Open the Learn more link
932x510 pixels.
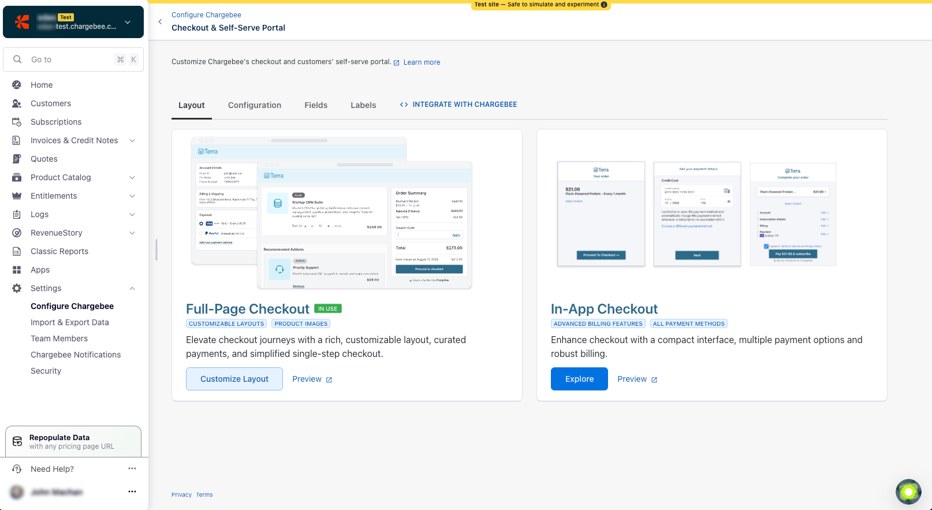pos(422,62)
